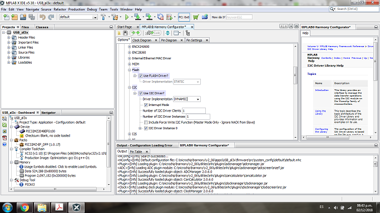Click the How do I keyword search field
The width and height of the screenshot is (380, 213).
click(x=239, y=17)
